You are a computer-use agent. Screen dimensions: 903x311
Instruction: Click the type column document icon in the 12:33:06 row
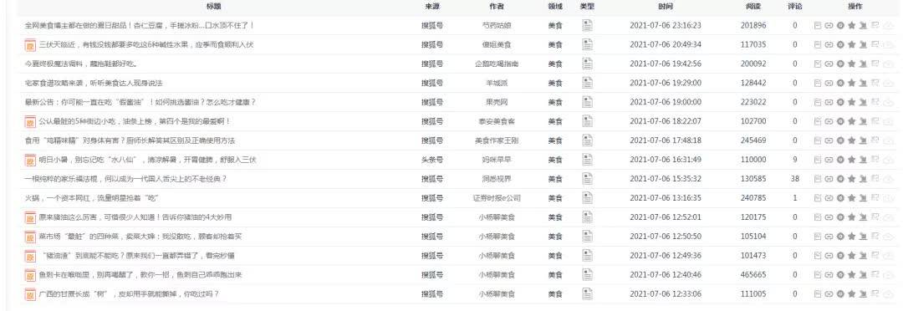587,294
